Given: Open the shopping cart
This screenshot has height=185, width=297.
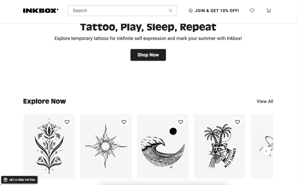Looking at the screenshot, I should (269, 11).
